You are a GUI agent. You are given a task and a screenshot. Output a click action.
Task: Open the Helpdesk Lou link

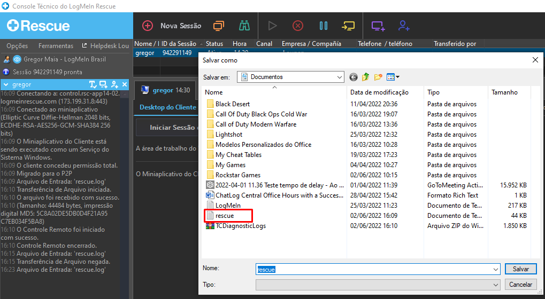(x=105, y=46)
